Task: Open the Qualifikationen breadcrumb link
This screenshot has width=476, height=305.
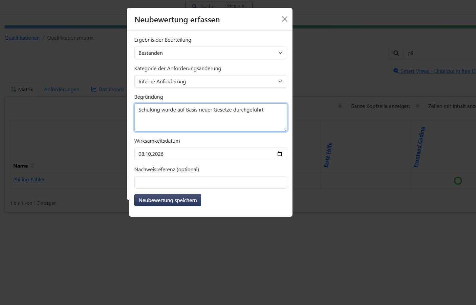Action: tap(22, 38)
